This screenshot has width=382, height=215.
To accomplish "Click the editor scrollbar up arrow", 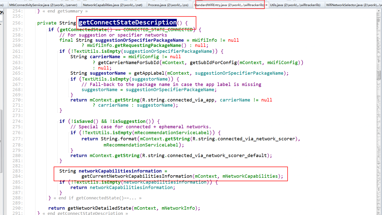I will click(x=379, y=11).
